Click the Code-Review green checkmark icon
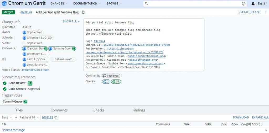269x133 pixels. (5, 83)
